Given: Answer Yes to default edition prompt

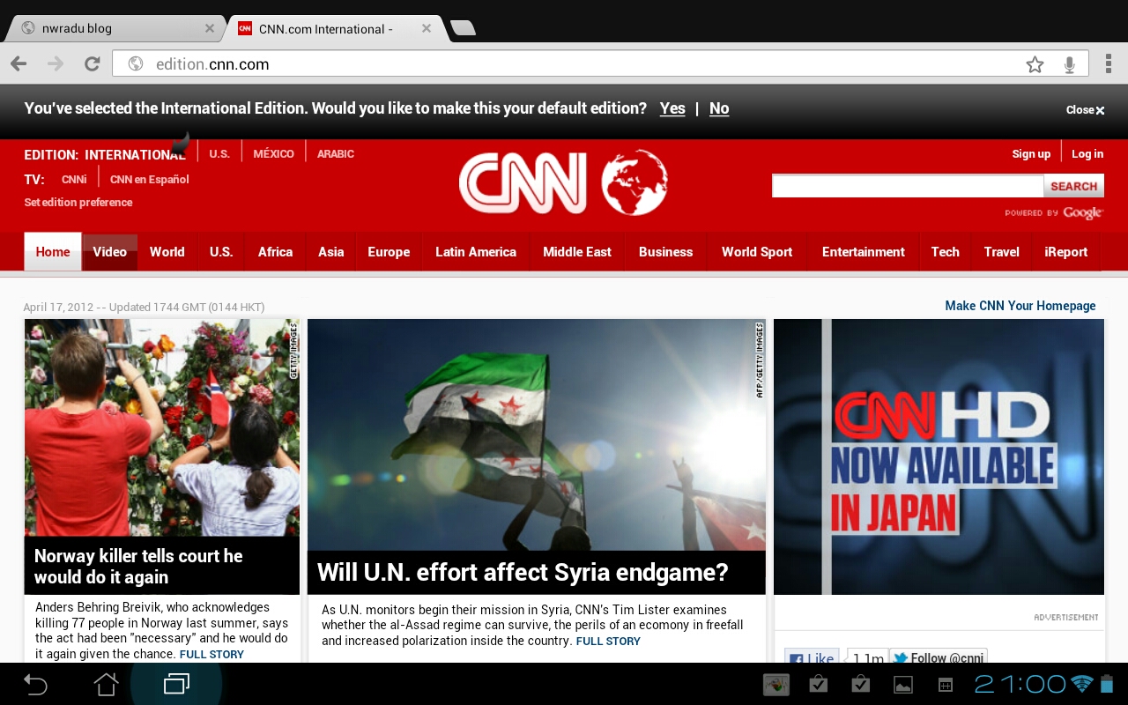Looking at the screenshot, I should pyautogui.click(x=672, y=108).
